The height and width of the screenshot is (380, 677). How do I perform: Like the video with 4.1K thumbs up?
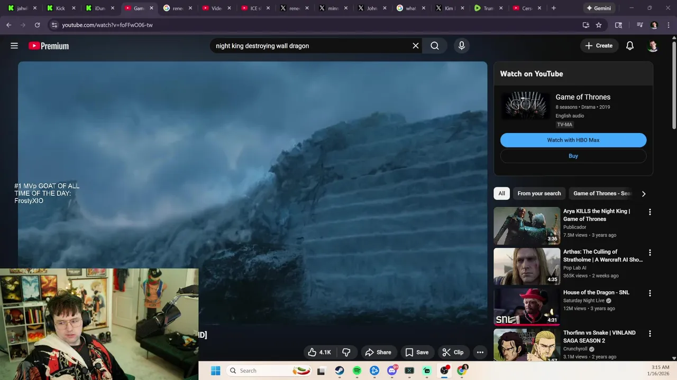(319, 353)
